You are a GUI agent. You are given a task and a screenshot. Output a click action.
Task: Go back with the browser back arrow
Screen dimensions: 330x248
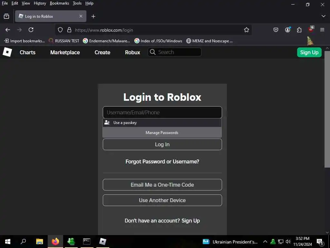[8, 30]
